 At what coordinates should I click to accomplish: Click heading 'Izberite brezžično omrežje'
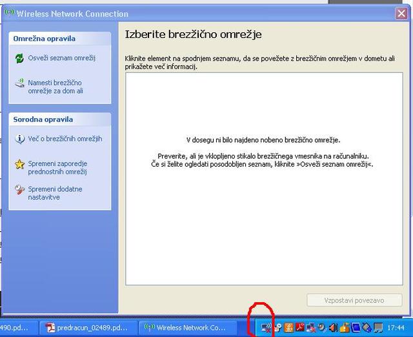tap(194, 34)
